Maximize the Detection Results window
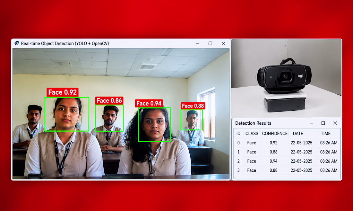 click(x=323, y=123)
